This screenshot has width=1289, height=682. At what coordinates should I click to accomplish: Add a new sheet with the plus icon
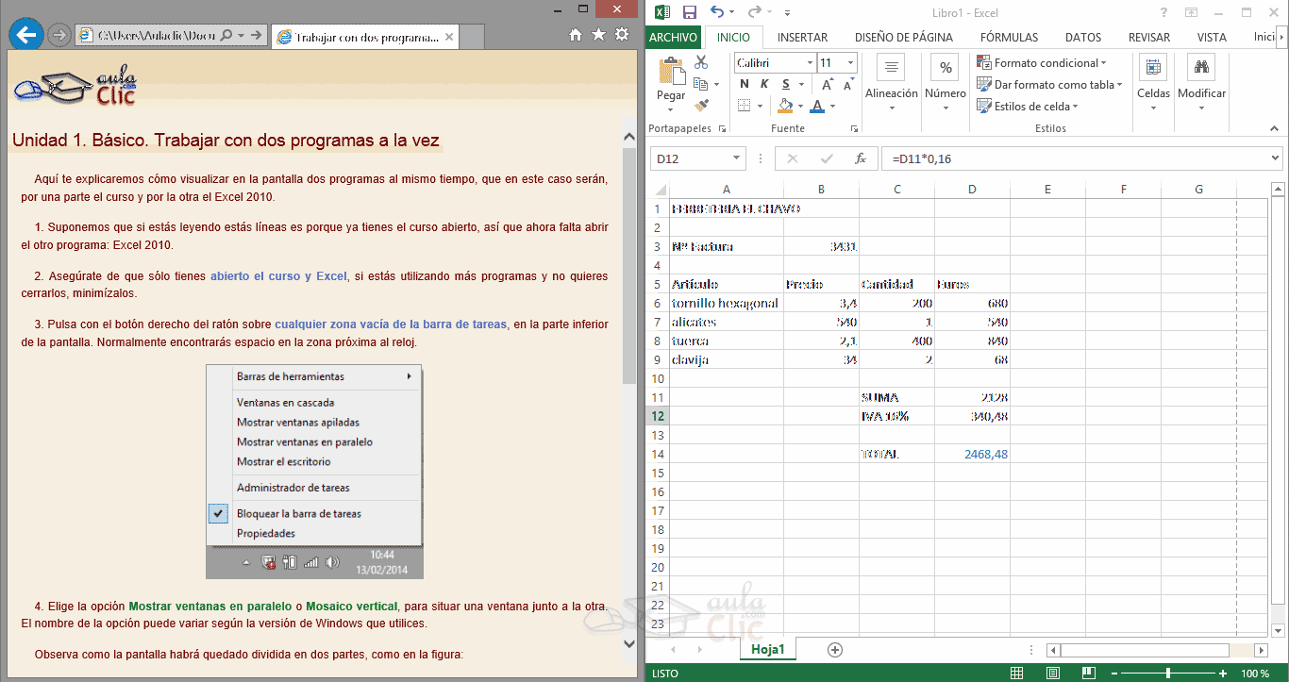click(834, 649)
